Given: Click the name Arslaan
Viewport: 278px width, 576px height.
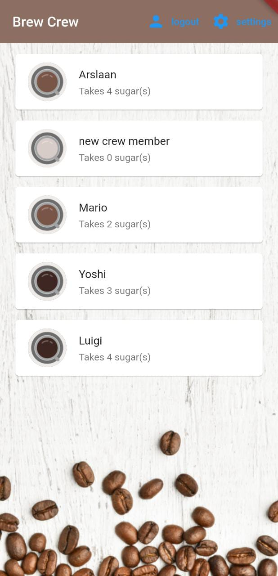Looking at the screenshot, I should (98, 75).
